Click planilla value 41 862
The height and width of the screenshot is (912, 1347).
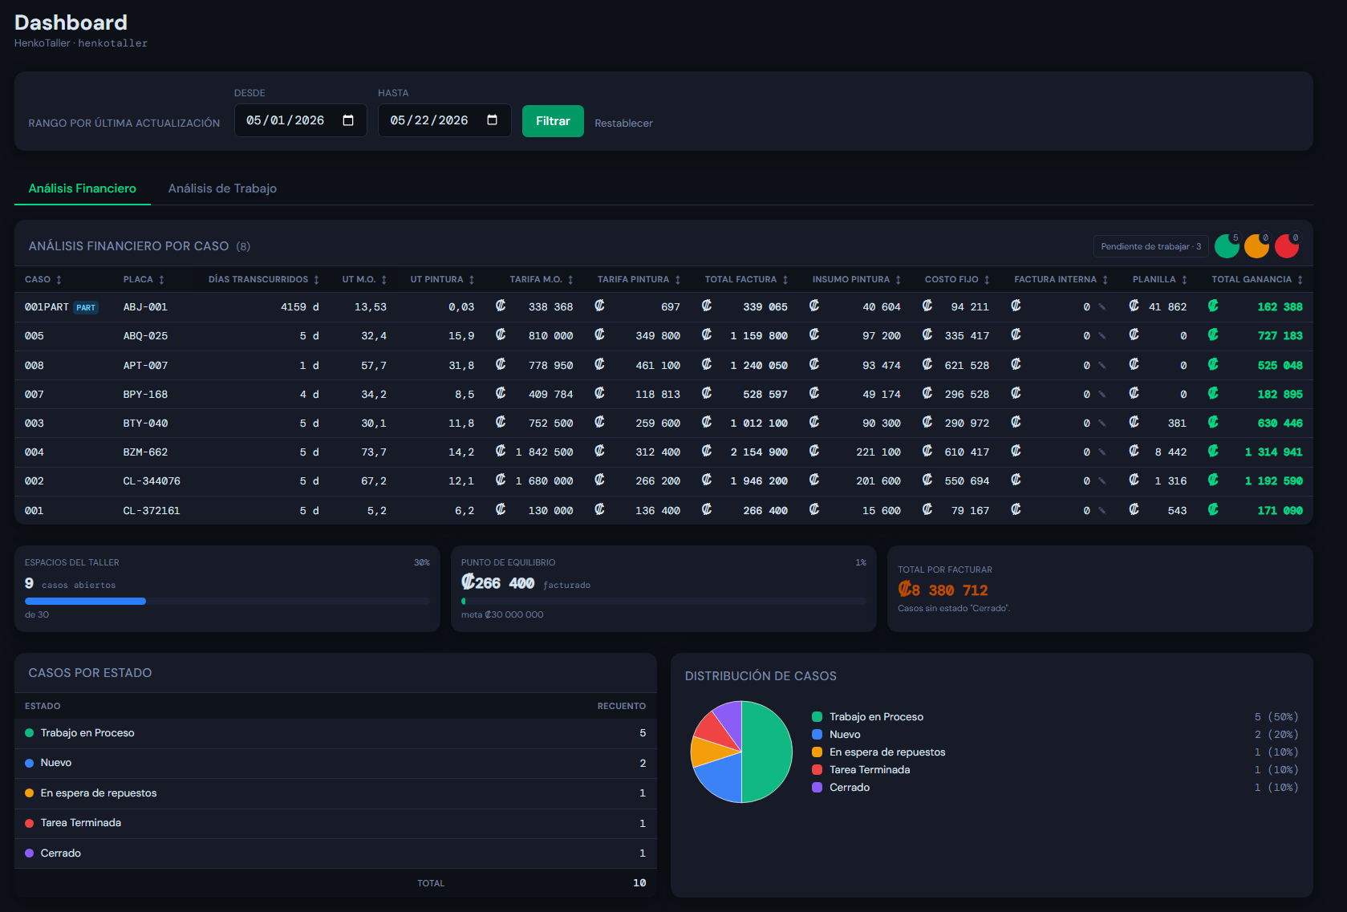[1167, 307]
